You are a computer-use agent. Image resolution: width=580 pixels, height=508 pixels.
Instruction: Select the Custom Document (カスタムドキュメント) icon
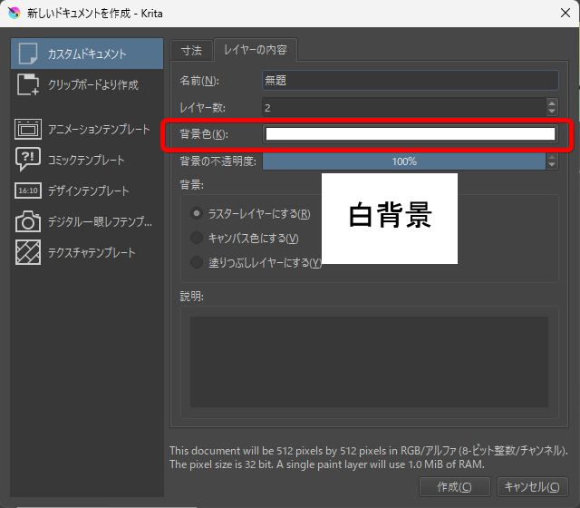coord(28,54)
